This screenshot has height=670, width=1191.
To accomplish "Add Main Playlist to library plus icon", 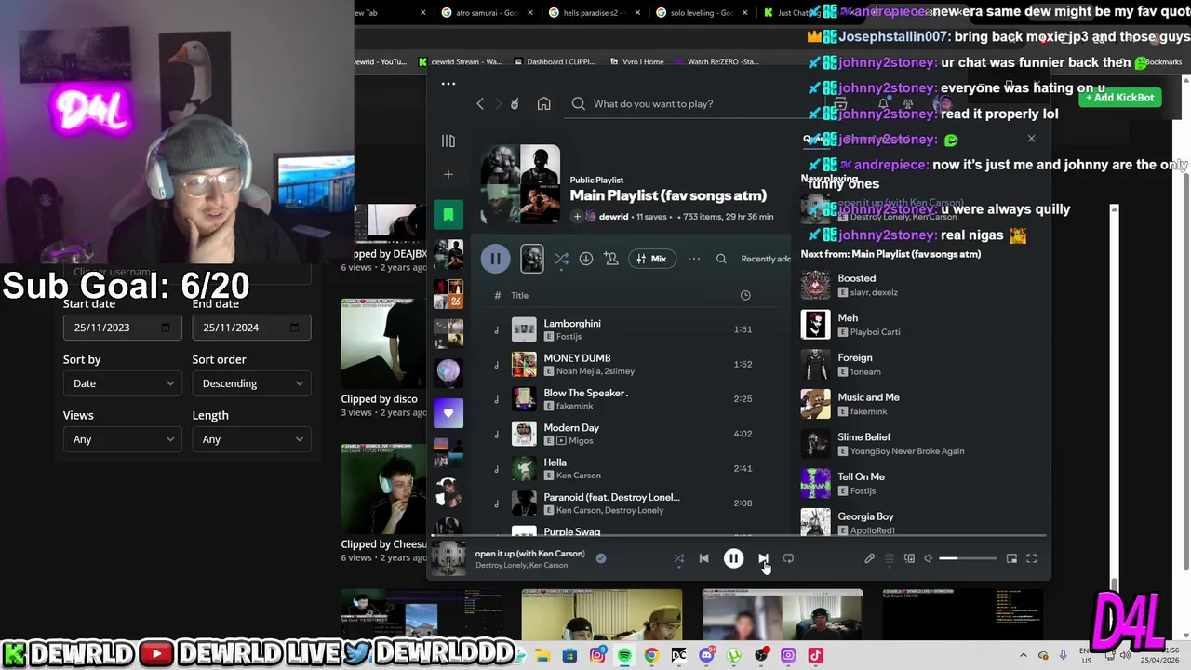I will point(577,217).
